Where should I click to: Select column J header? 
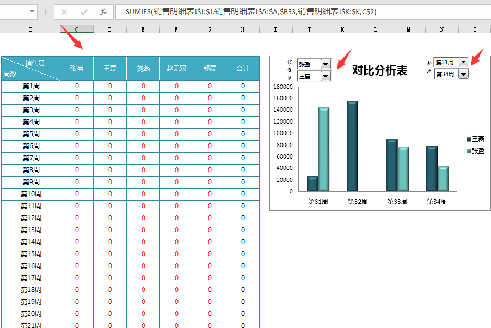click(x=309, y=29)
